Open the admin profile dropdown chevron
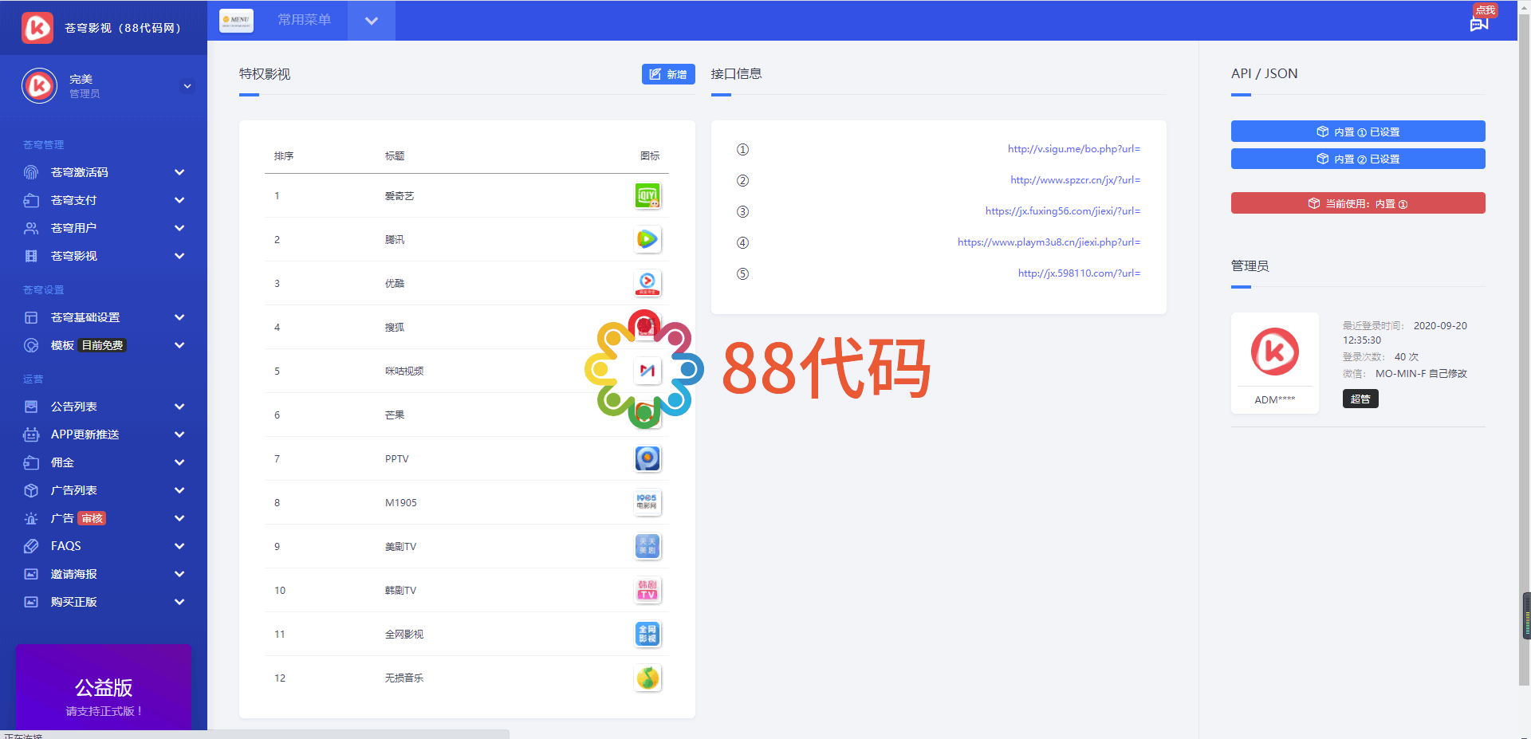1531x739 pixels. tap(187, 86)
